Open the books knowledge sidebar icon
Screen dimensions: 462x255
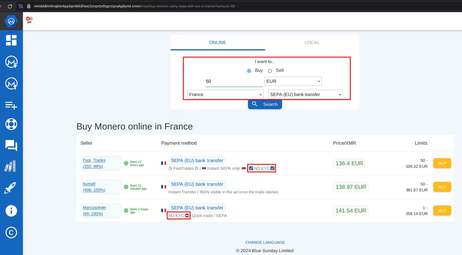(x=10, y=166)
